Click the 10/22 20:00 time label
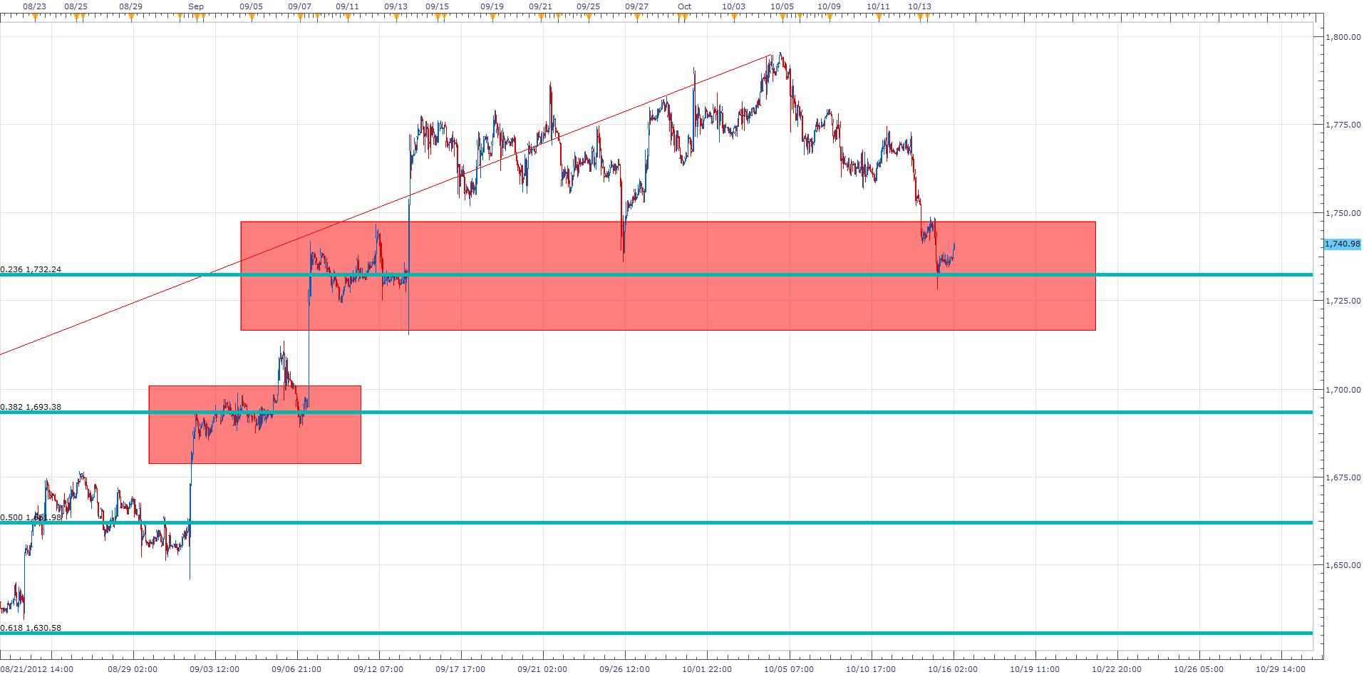 (x=1117, y=669)
